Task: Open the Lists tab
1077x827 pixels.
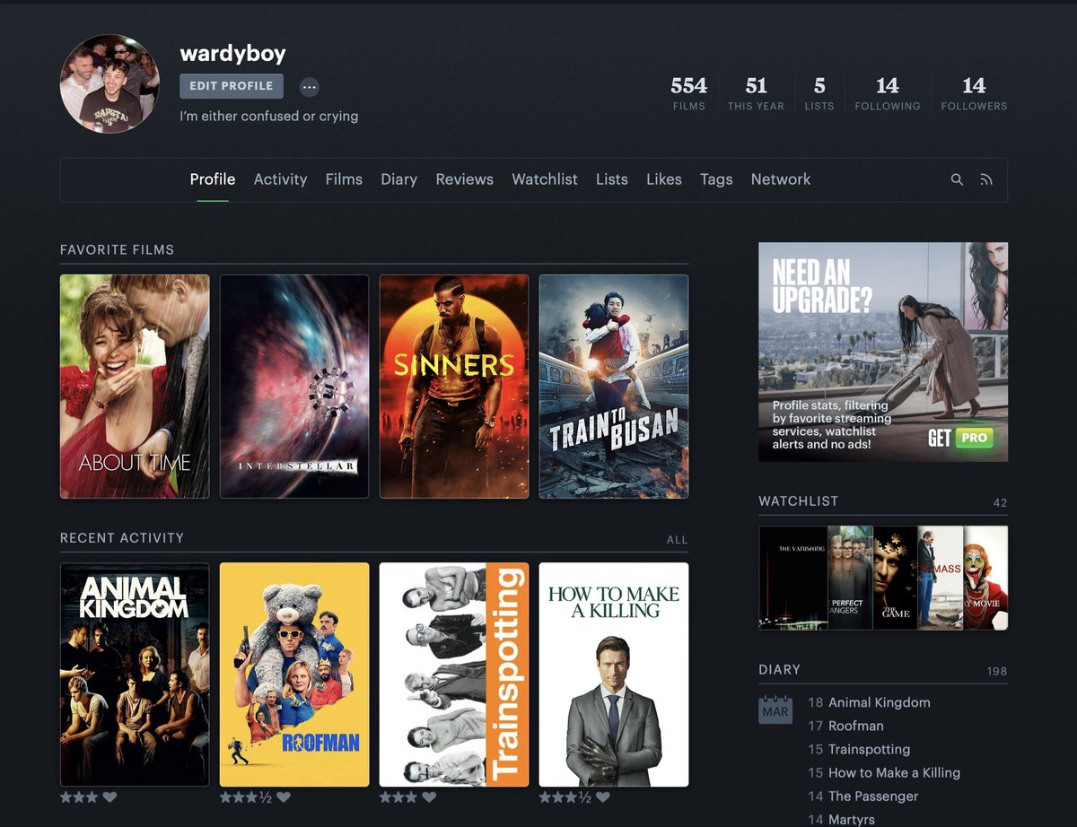Action: (612, 179)
